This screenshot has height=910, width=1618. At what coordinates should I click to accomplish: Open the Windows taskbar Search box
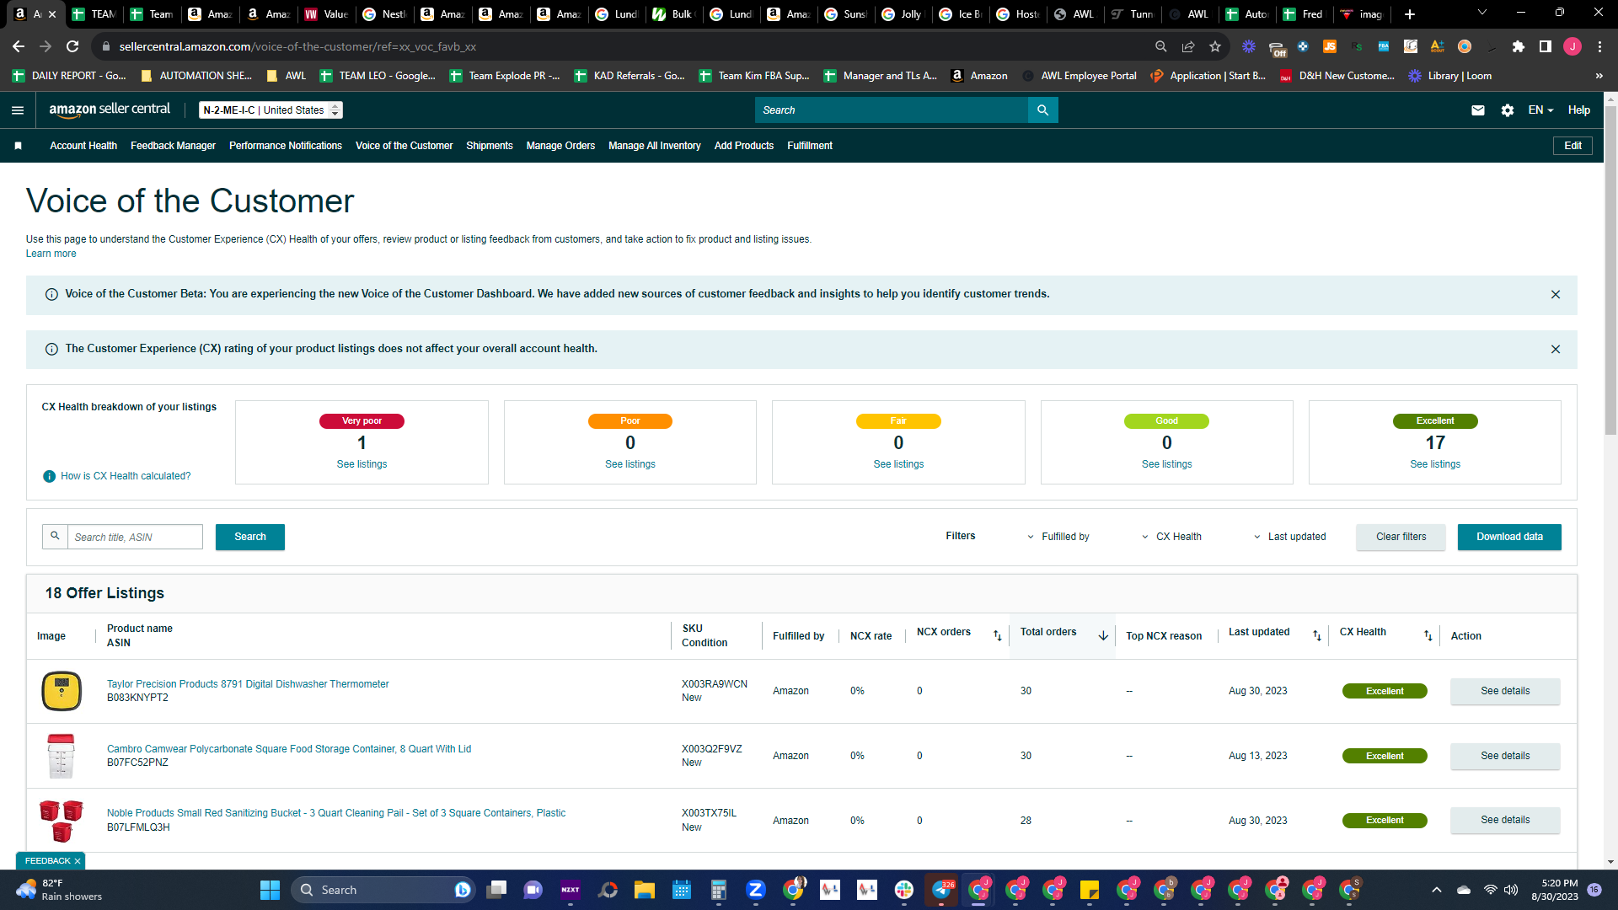coord(383,890)
